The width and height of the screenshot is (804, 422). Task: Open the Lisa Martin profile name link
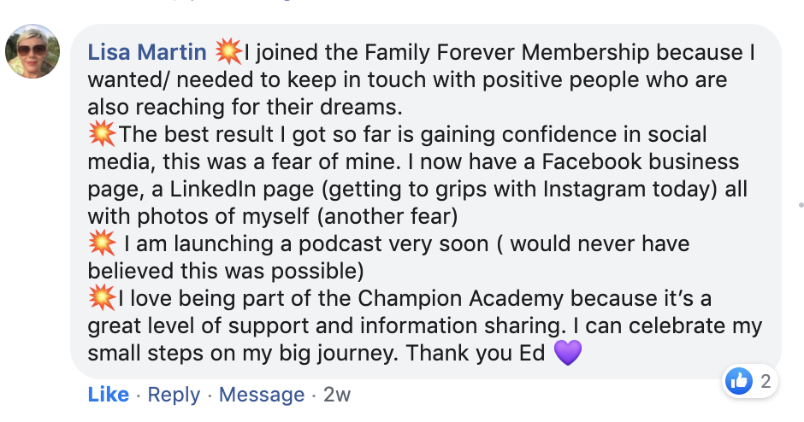147,53
